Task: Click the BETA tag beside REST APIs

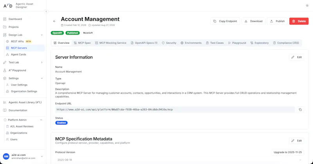Action: 28,41
